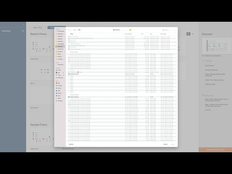Open the list view options dropdown

click(75, 30)
